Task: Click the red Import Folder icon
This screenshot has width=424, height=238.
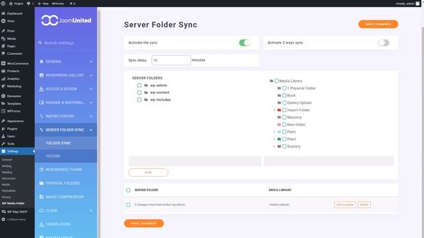Action: coord(280,110)
